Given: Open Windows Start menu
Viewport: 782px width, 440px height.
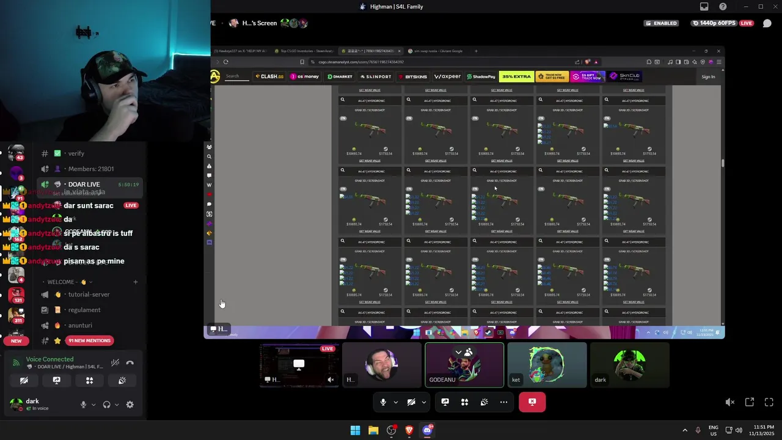Looking at the screenshot, I should click(x=355, y=430).
